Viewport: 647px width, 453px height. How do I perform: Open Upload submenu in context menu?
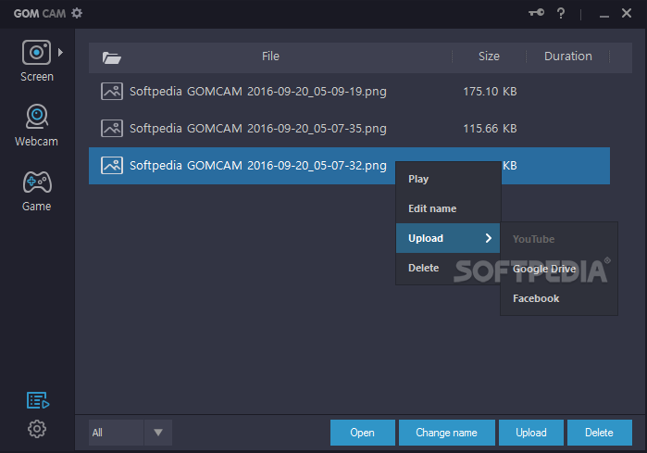(x=448, y=238)
